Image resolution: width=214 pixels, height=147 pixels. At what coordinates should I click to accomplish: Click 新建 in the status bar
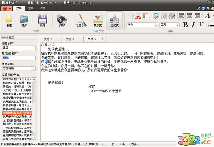tap(78, 144)
